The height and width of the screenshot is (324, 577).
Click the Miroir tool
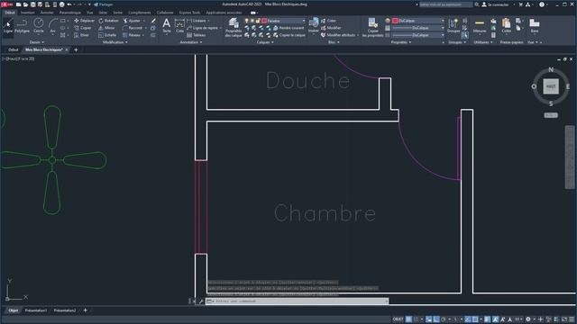[x=106, y=28]
